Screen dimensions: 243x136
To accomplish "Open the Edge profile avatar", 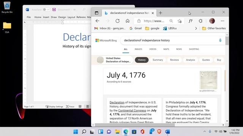I will tap(212, 21).
